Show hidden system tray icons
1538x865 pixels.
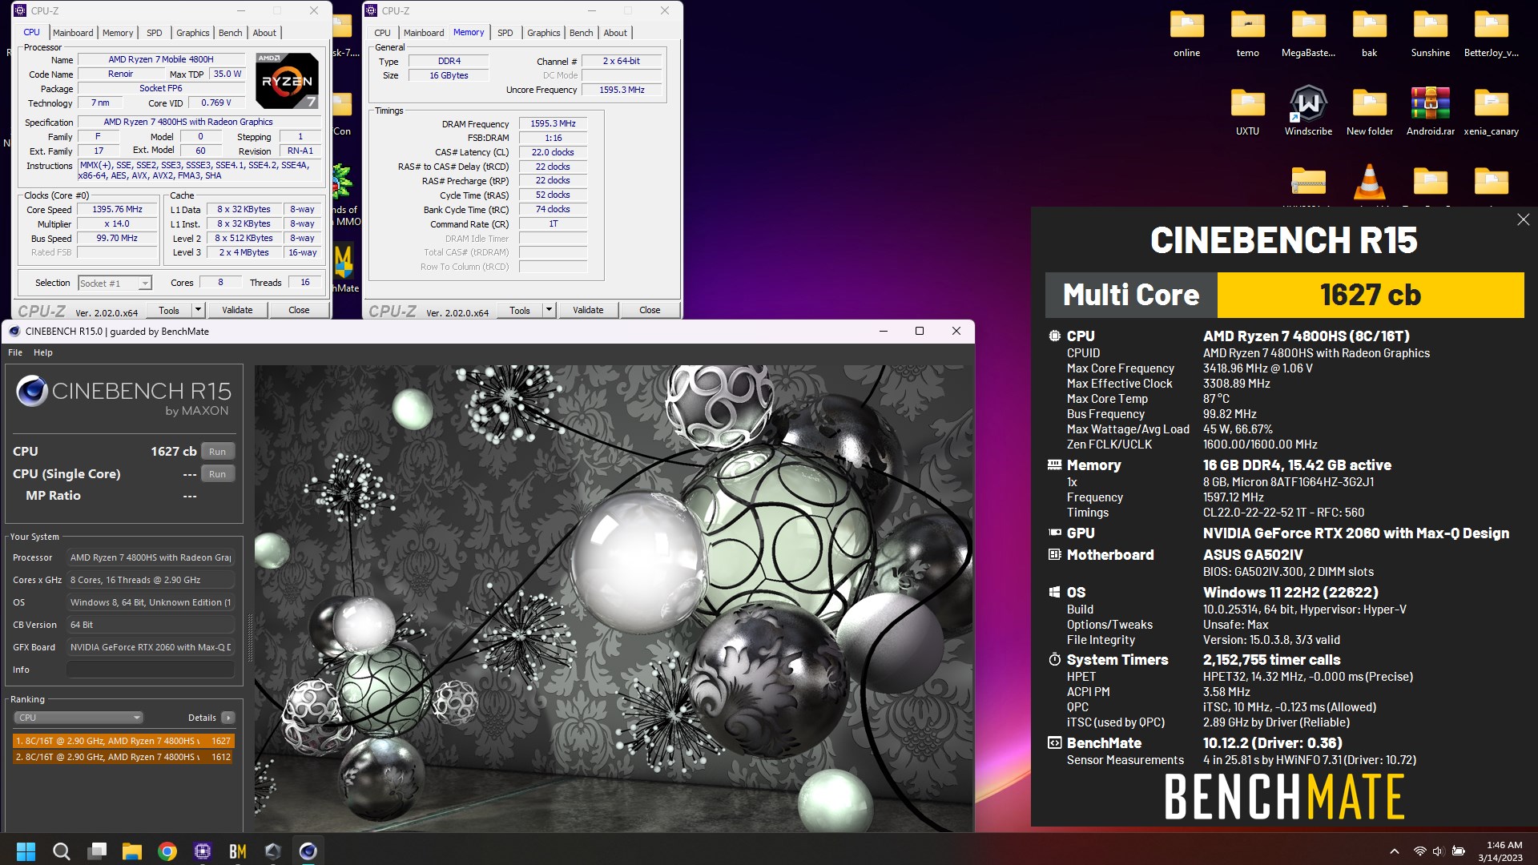click(x=1394, y=851)
